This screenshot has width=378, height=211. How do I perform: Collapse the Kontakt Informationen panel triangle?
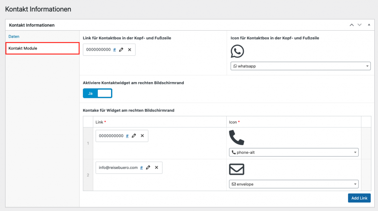(x=368, y=25)
